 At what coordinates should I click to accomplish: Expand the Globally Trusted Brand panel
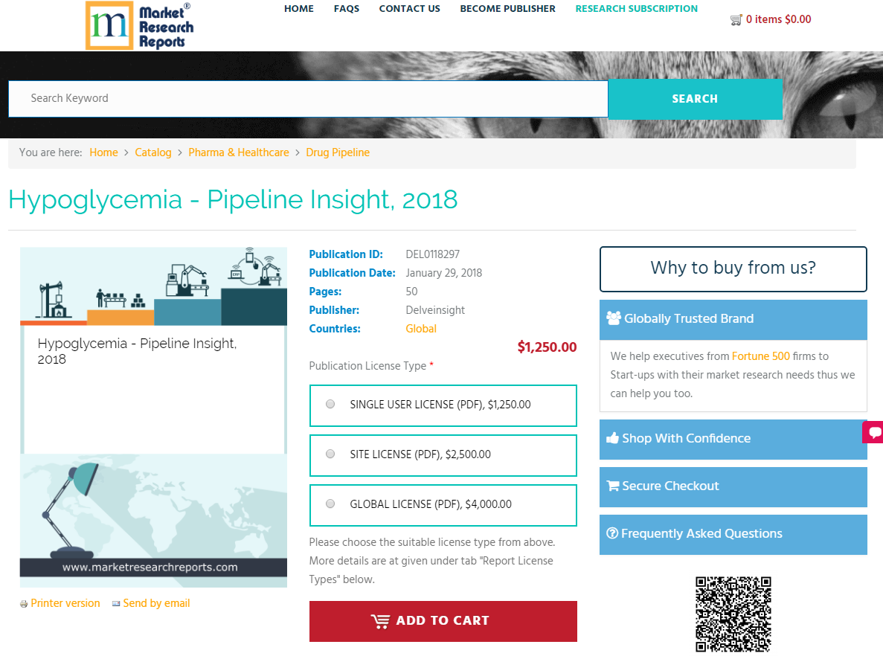click(733, 319)
